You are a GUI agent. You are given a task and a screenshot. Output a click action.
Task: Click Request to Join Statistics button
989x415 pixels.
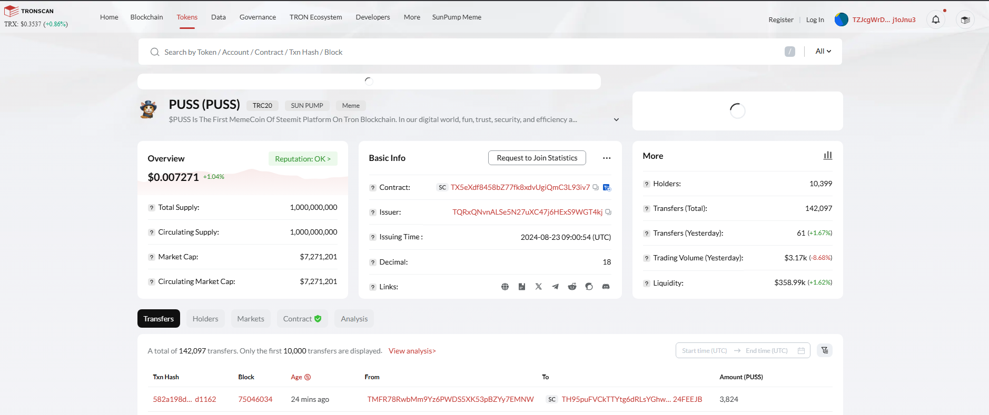537,158
